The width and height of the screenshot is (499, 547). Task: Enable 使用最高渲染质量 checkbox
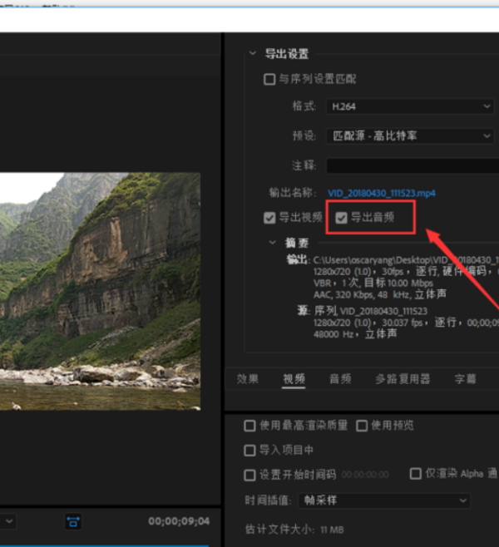(x=249, y=426)
